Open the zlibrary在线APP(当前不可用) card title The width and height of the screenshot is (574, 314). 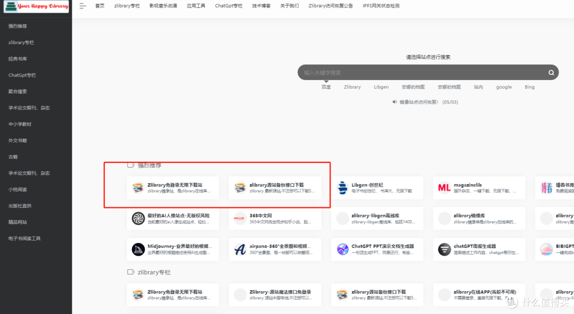(x=485, y=292)
